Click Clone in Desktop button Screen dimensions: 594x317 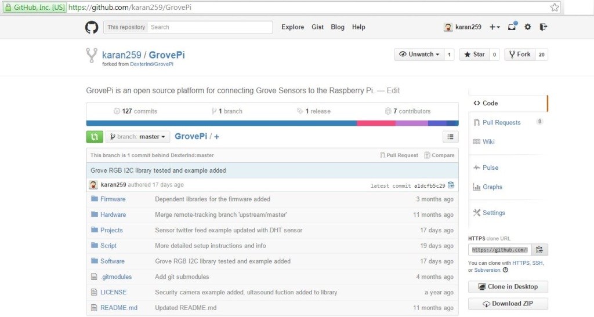[508, 287]
